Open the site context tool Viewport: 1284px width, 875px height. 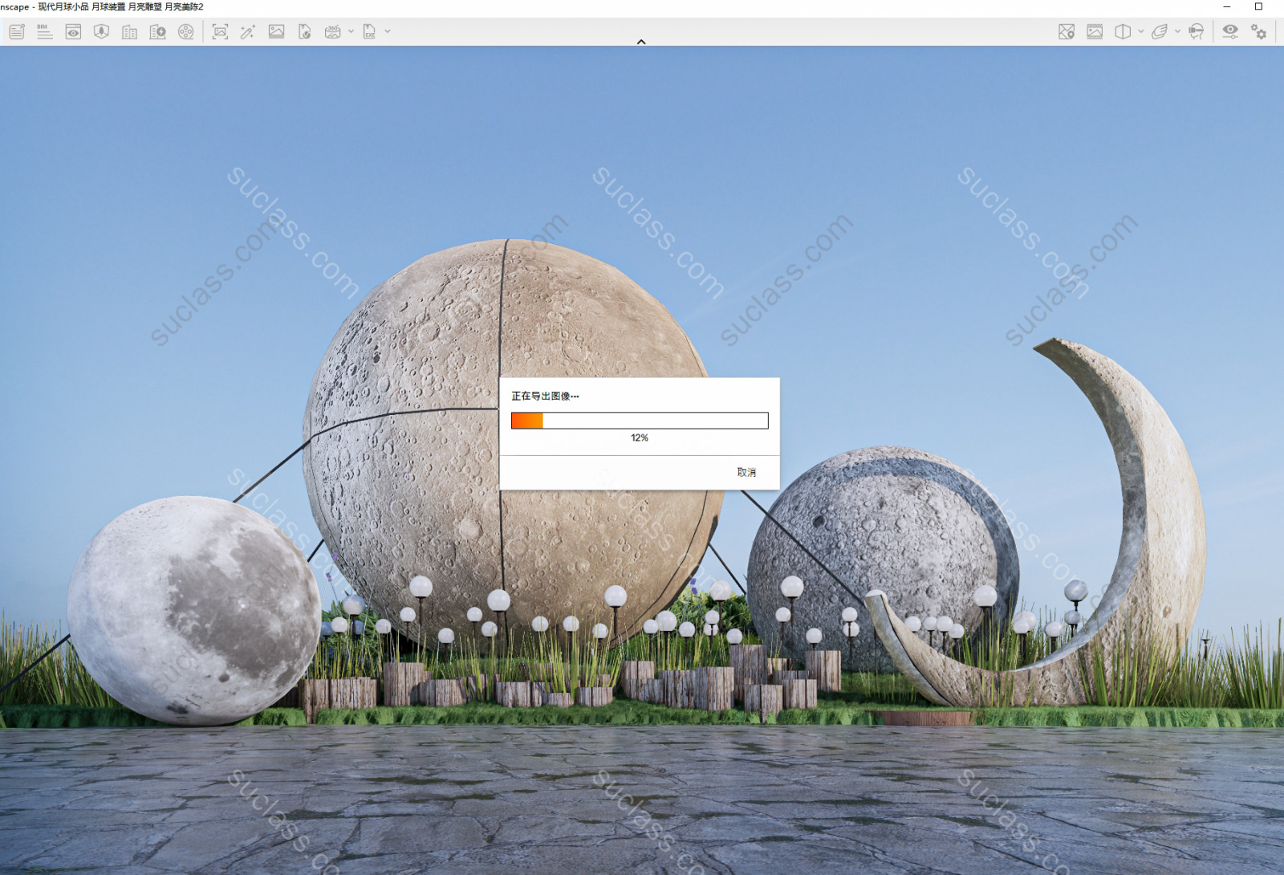click(x=101, y=32)
